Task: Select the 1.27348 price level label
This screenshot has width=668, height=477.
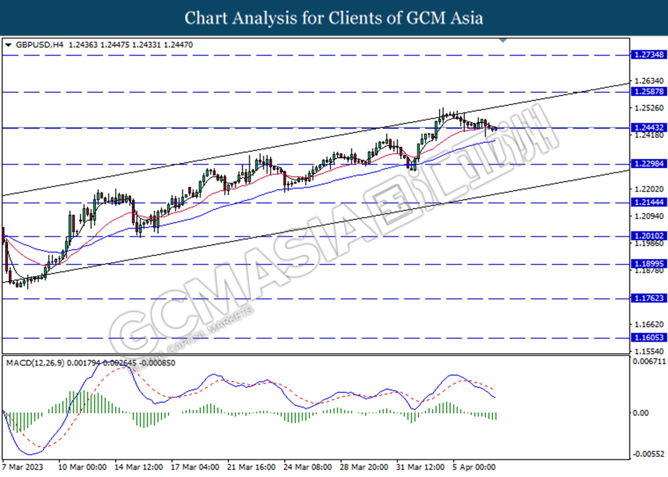Action: (x=649, y=55)
